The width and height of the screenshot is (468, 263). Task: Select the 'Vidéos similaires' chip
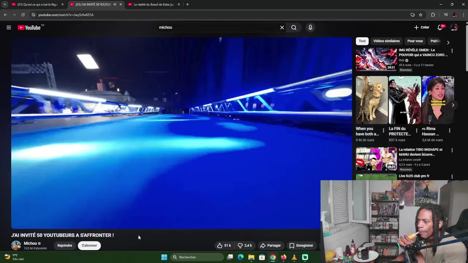(x=386, y=41)
